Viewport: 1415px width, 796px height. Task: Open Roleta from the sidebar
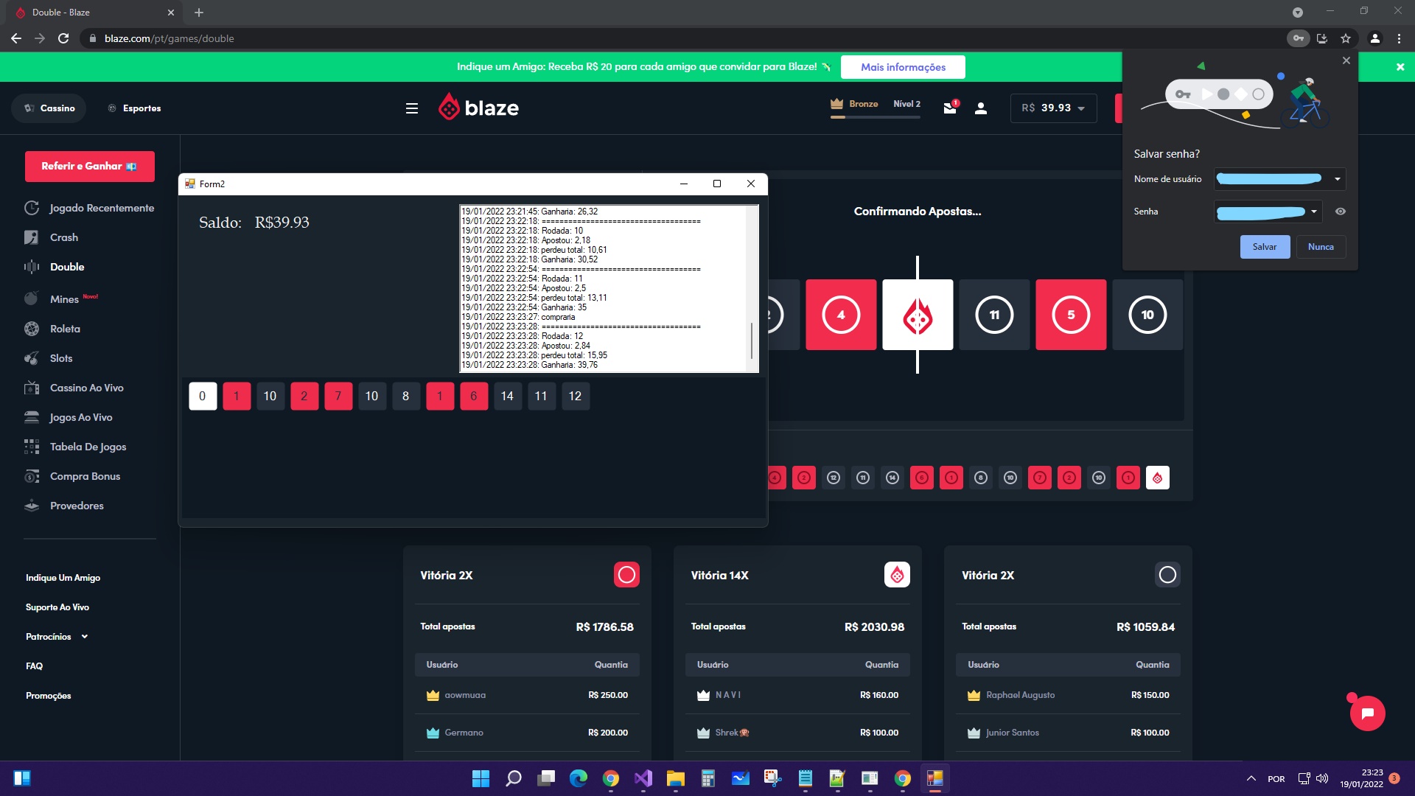tap(52, 329)
